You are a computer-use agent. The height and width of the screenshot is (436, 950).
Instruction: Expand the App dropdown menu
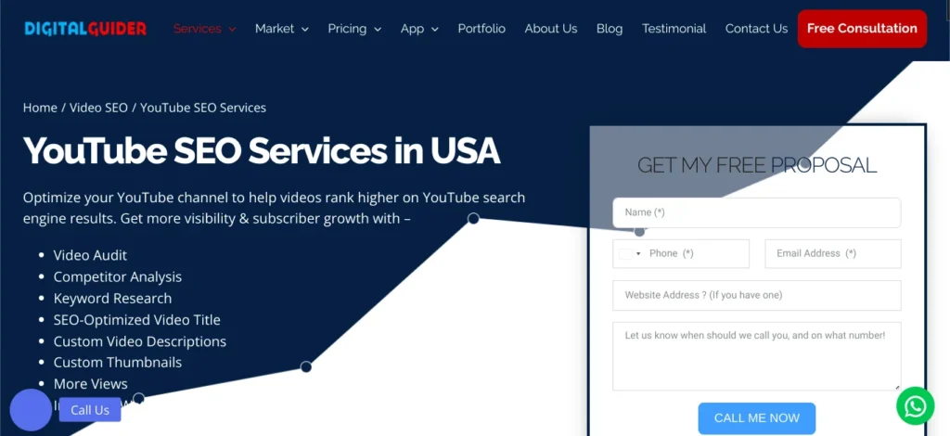coord(419,29)
